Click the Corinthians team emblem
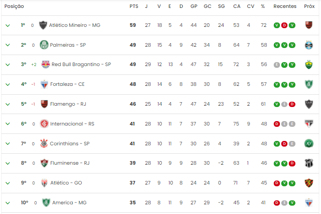 [x=44, y=144]
